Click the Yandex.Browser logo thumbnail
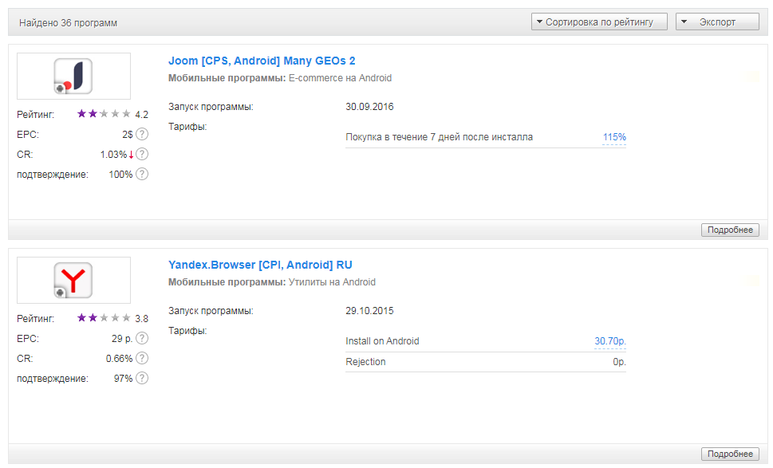 point(73,280)
